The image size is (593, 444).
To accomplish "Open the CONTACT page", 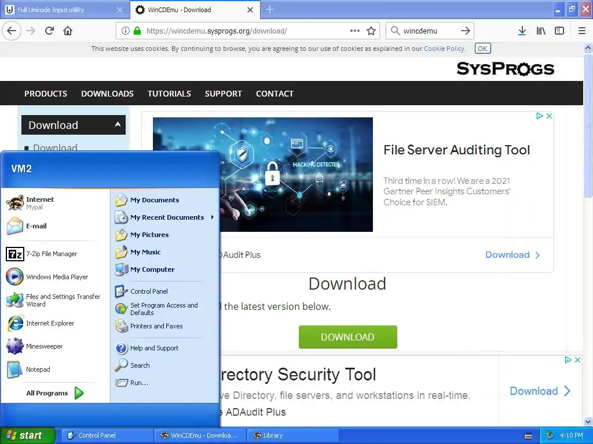I will (274, 94).
